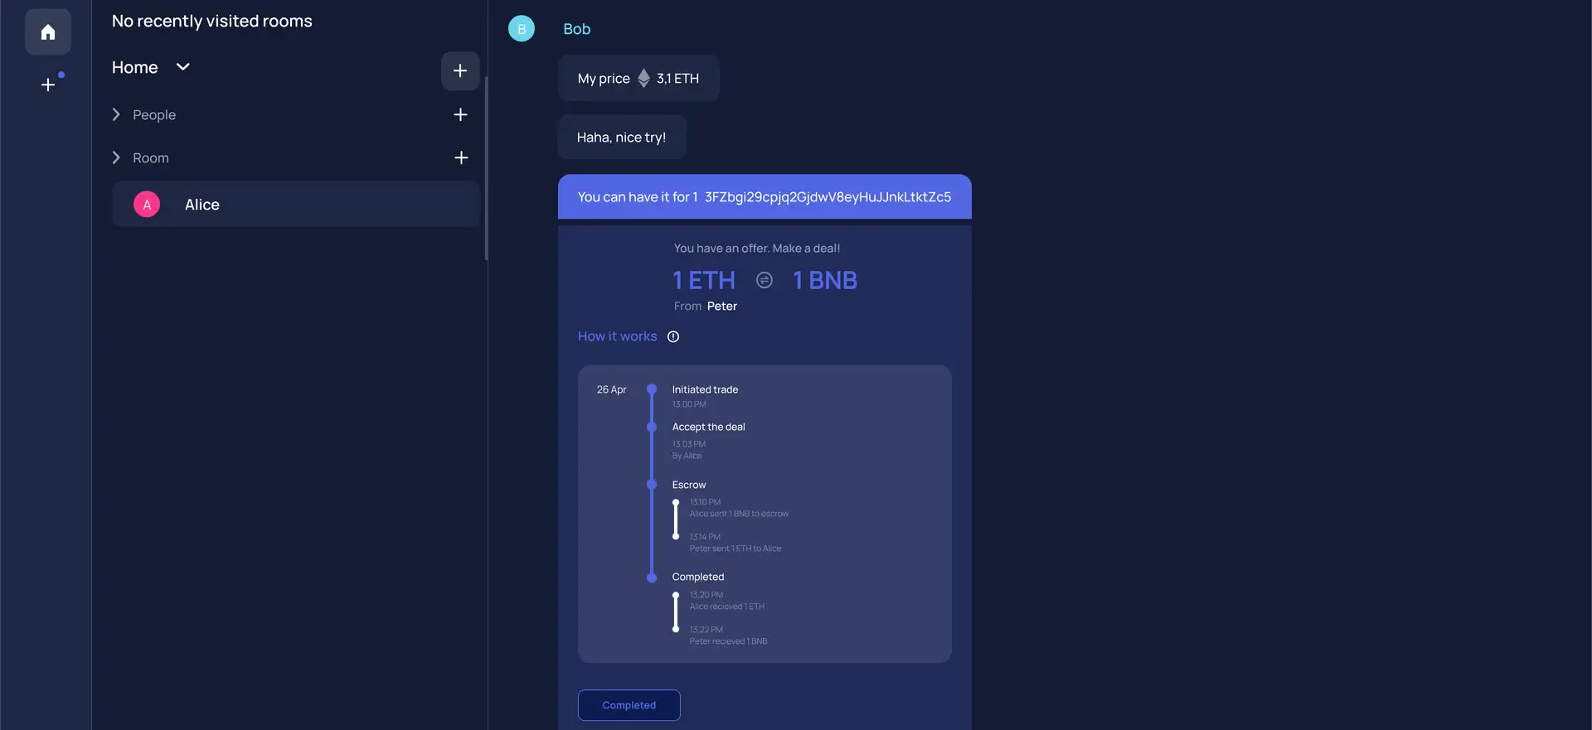
Task: Click the Completed button
Action: 629,705
